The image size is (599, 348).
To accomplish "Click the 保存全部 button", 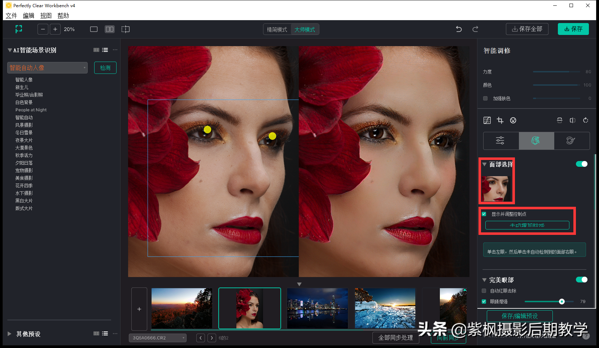I will click(x=527, y=29).
